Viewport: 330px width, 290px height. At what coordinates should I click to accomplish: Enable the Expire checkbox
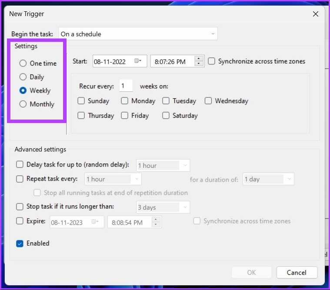[20, 221]
